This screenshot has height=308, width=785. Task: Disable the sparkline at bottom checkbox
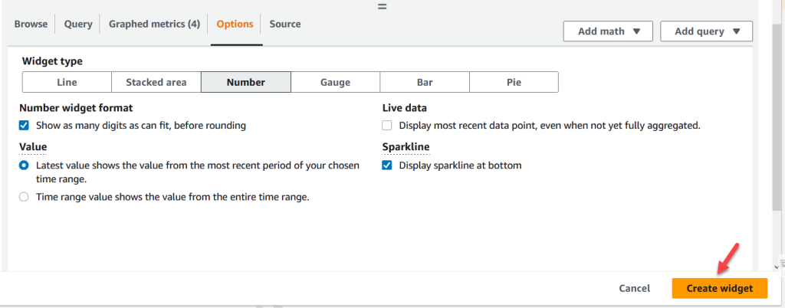click(x=387, y=165)
